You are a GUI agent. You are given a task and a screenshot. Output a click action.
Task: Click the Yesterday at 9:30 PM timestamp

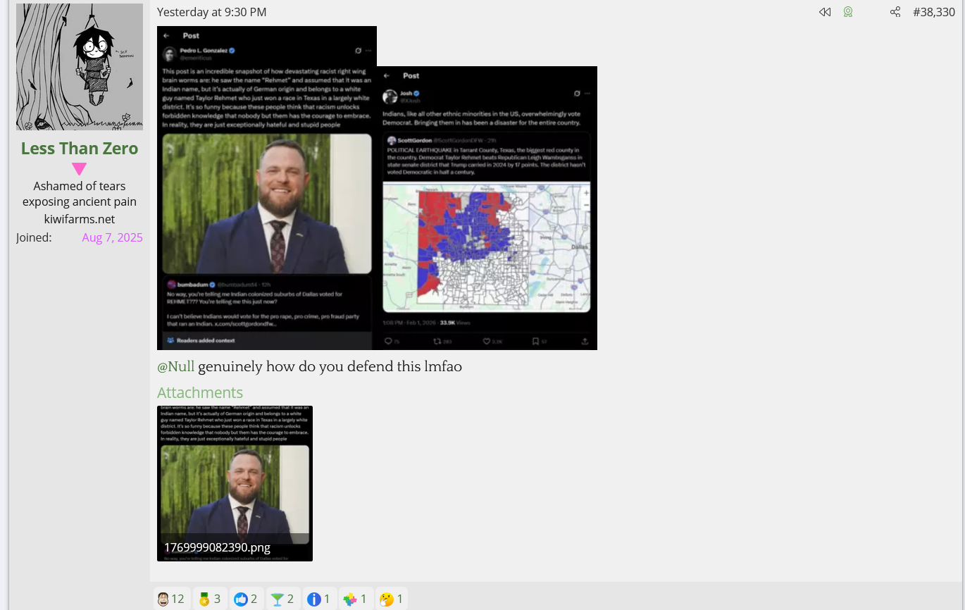pyautogui.click(x=211, y=12)
